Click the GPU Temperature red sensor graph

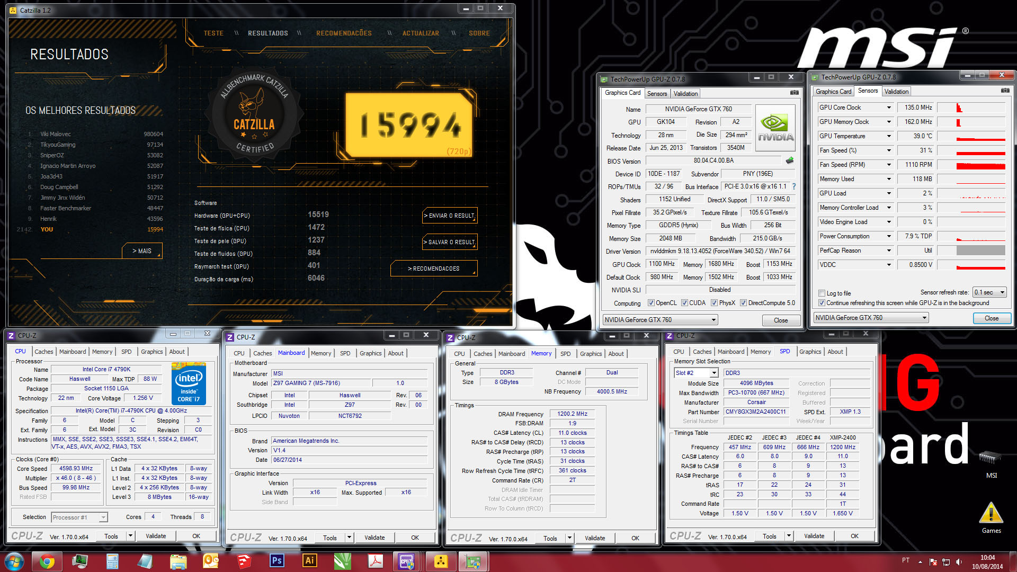tap(971, 136)
